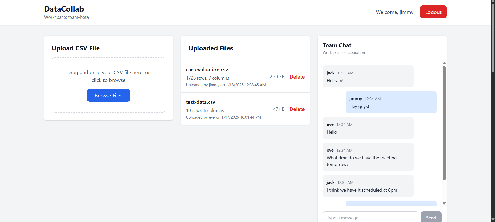Image resolution: width=495 pixels, height=222 pixels.
Task: Click the CSV drag and drop zone text
Action: 108,76
